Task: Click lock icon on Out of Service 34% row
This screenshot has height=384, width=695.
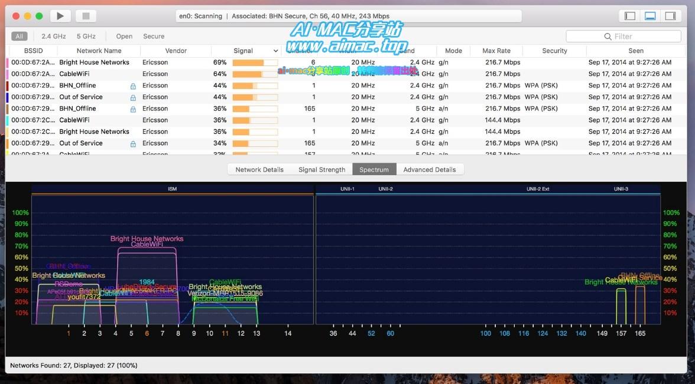Action: click(x=133, y=143)
